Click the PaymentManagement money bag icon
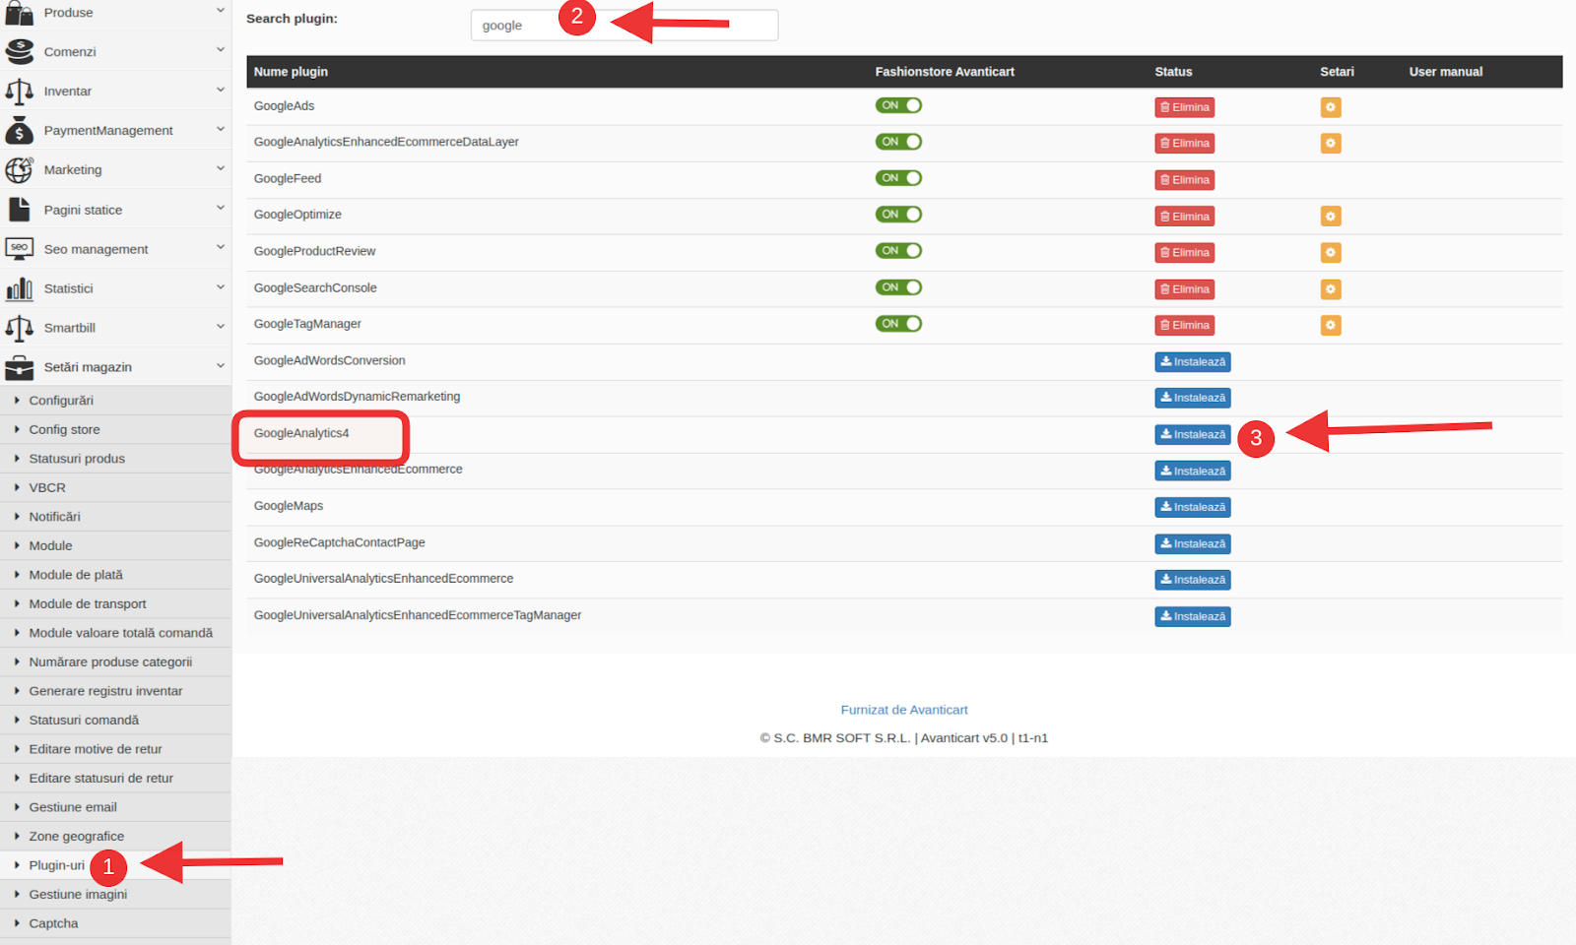The image size is (1576, 945). point(19,130)
